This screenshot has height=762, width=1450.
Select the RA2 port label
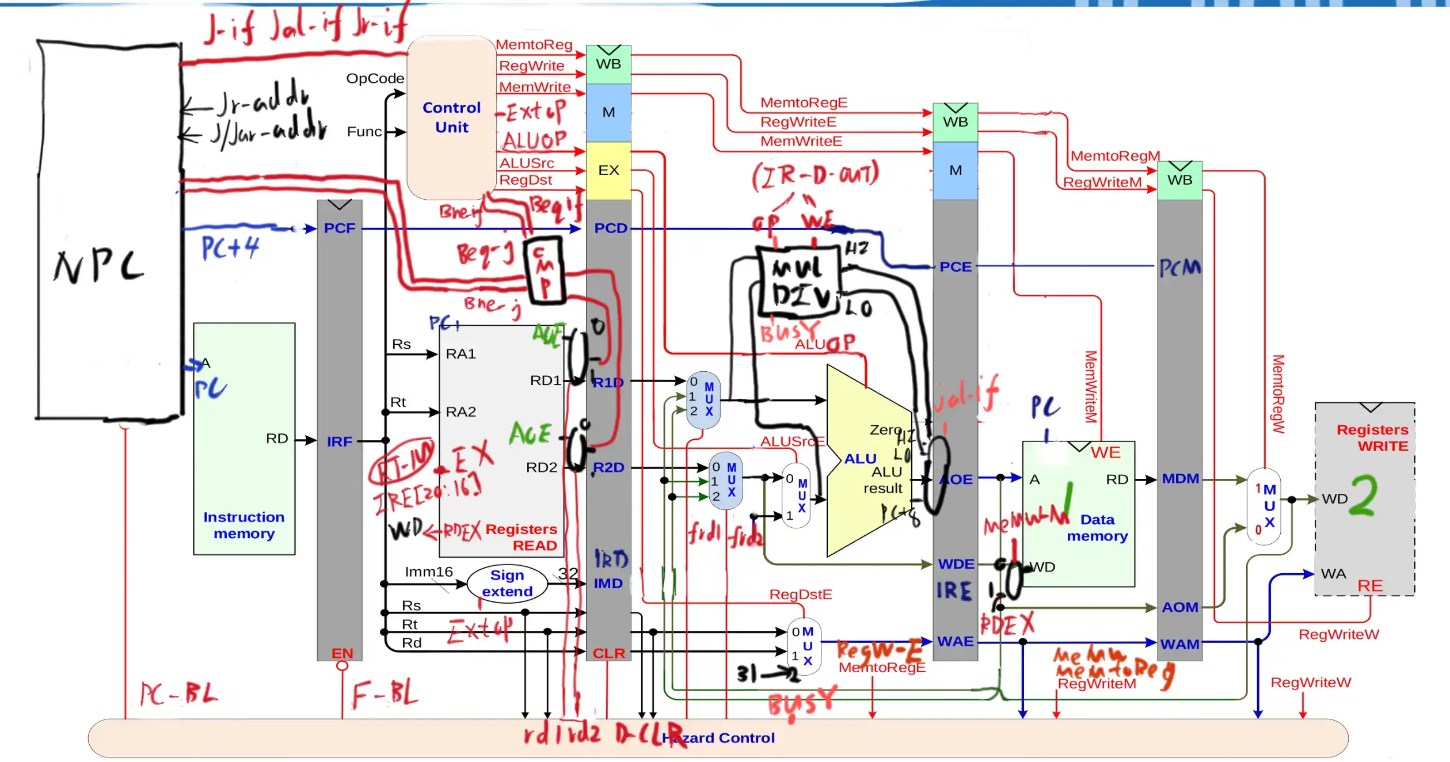click(461, 412)
